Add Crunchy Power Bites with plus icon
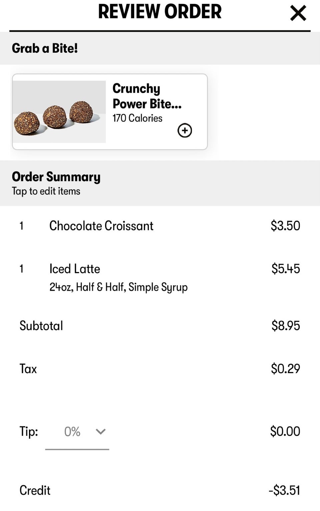320x511 pixels. [x=185, y=131]
